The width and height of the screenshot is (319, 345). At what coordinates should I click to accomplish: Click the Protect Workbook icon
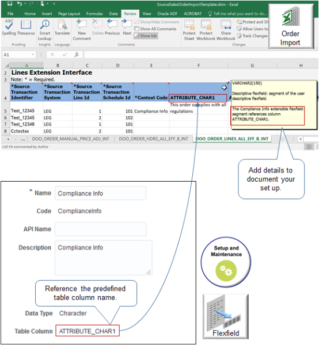(206, 30)
